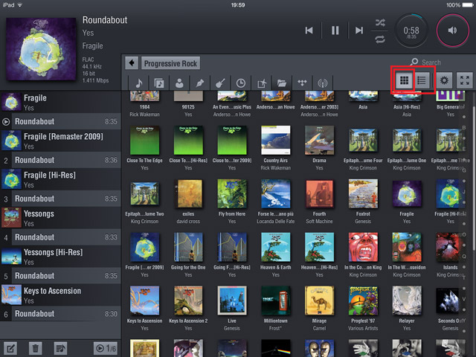The width and height of the screenshot is (476, 357).
Task: Browse by albums icon
Action: (159, 83)
